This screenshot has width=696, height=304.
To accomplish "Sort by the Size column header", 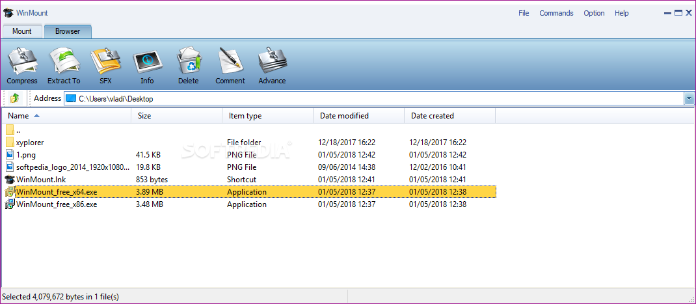I will [177, 116].
